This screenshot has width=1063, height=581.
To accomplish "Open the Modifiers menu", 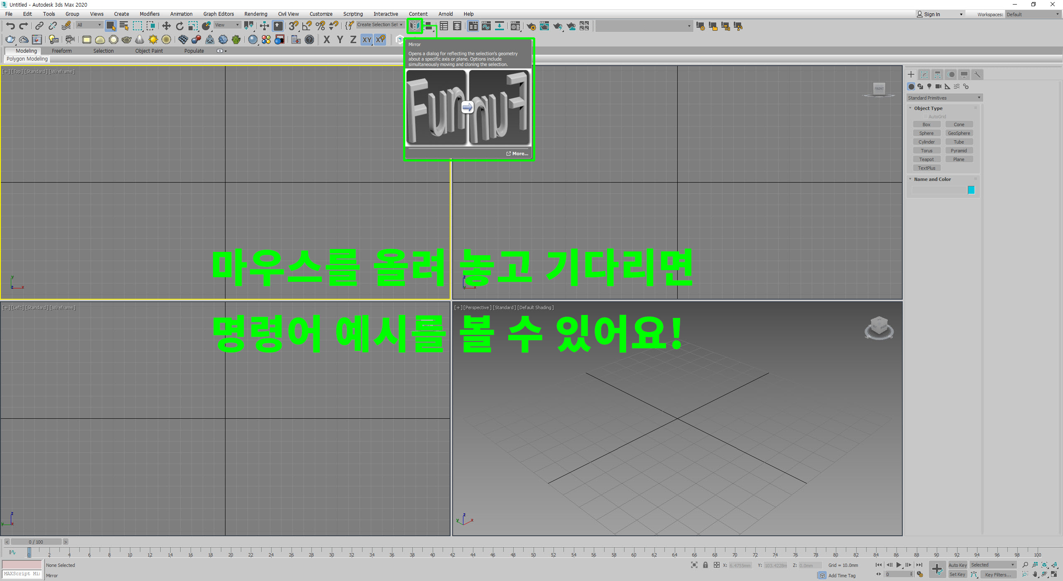I will pyautogui.click(x=149, y=14).
